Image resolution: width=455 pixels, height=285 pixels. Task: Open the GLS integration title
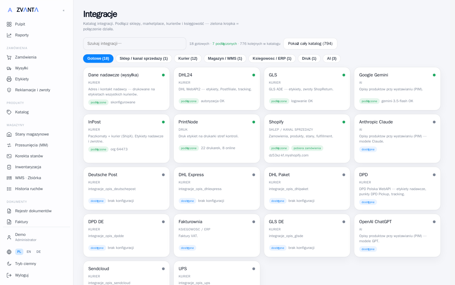[x=273, y=75]
